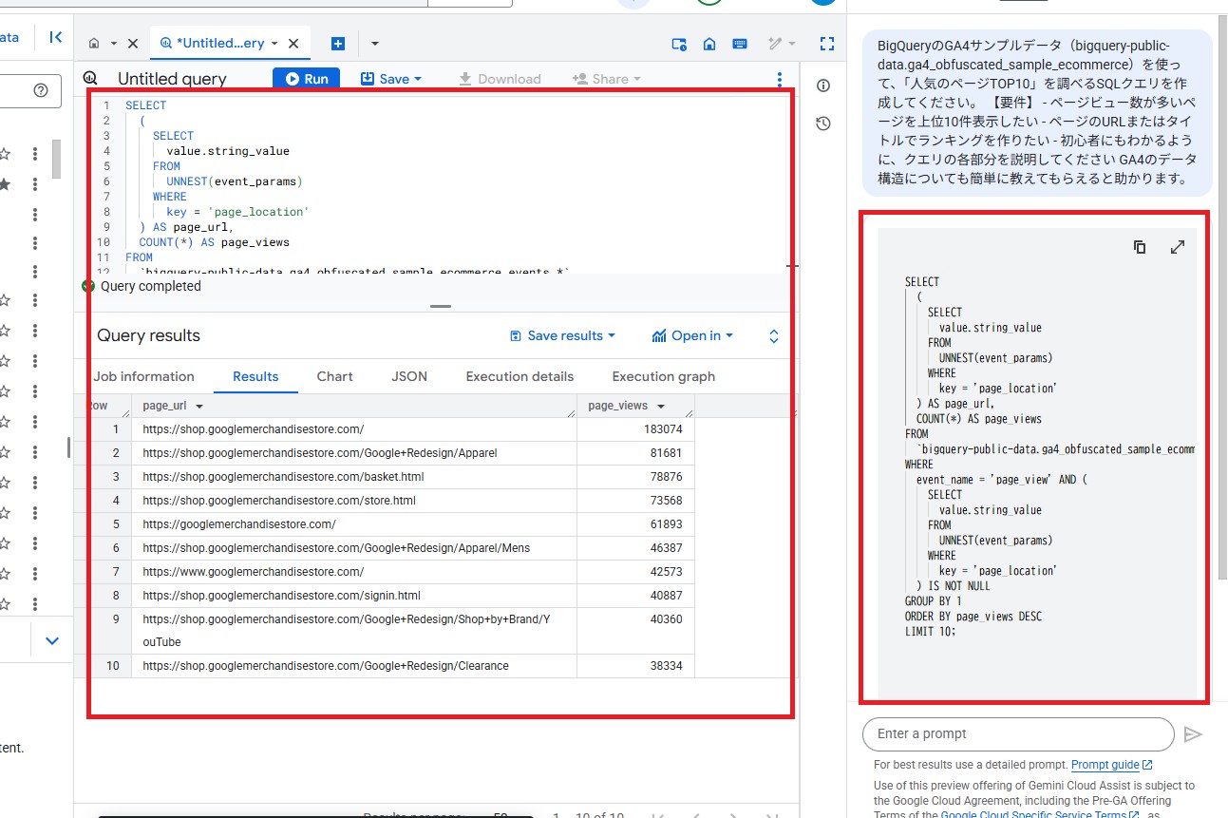View the Execution details tab
The height and width of the screenshot is (818, 1228).
[x=520, y=376]
